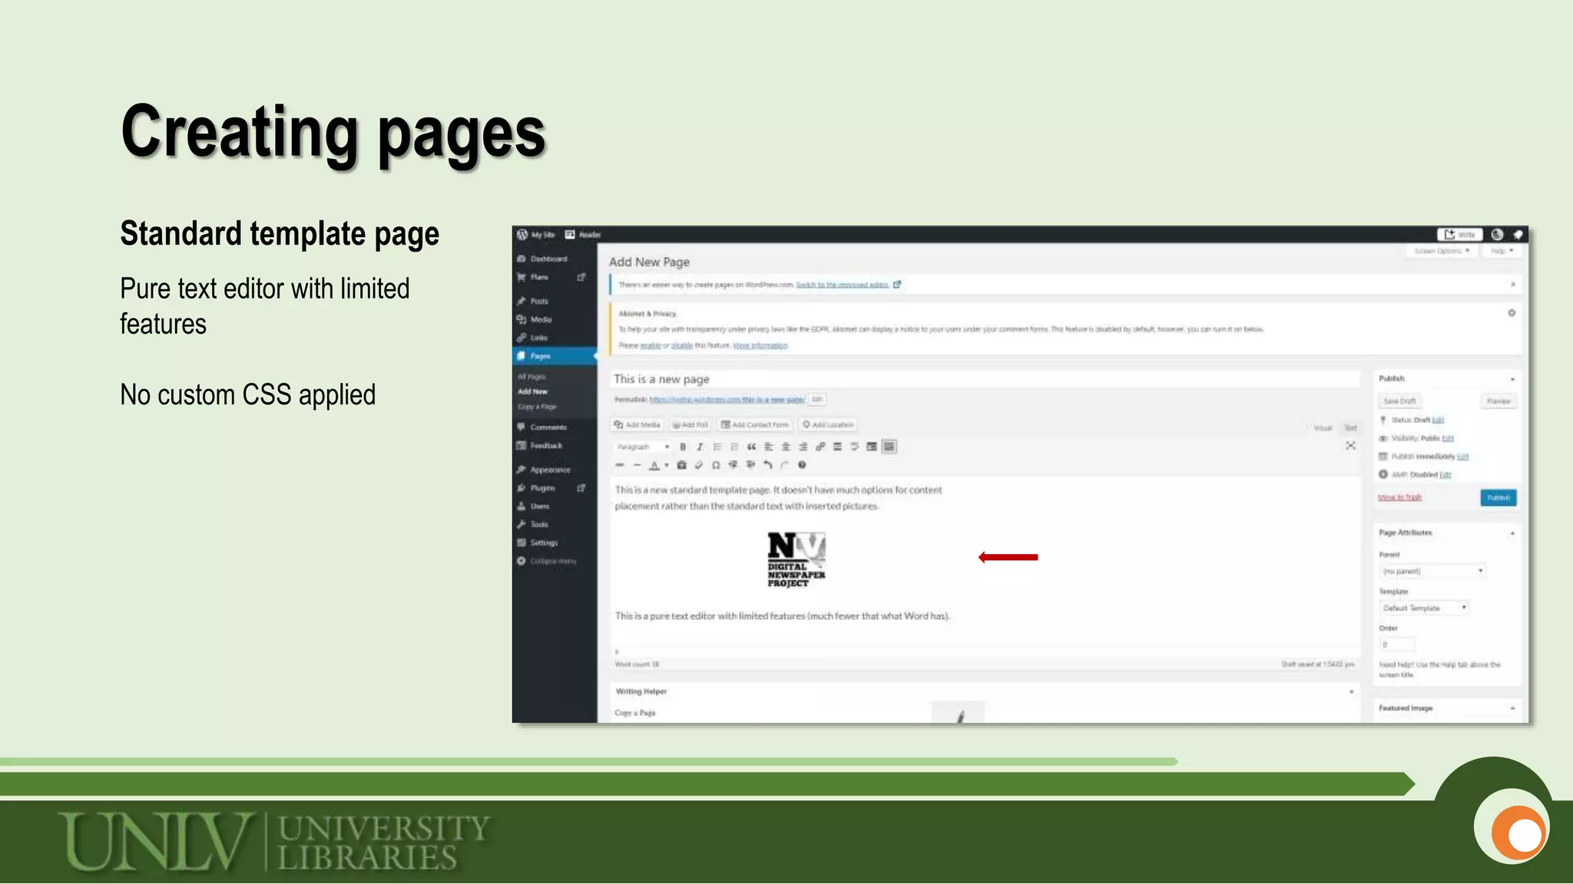
Task: Click Switch to the improved editor link
Action: [843, 285]
